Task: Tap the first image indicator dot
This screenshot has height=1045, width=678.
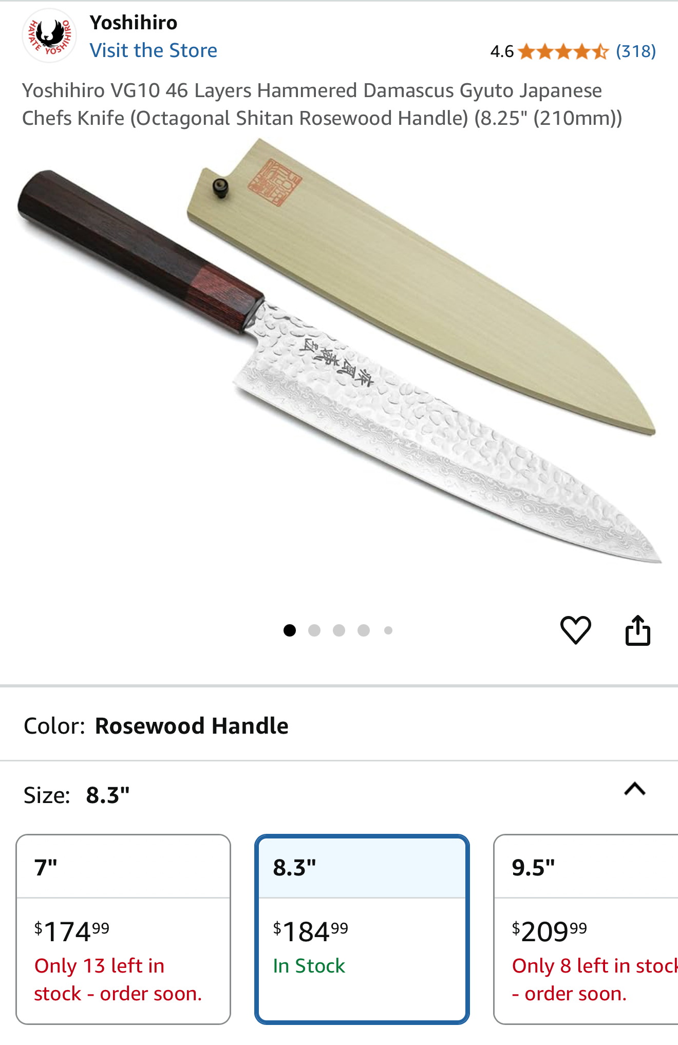Action: [290, 630]
